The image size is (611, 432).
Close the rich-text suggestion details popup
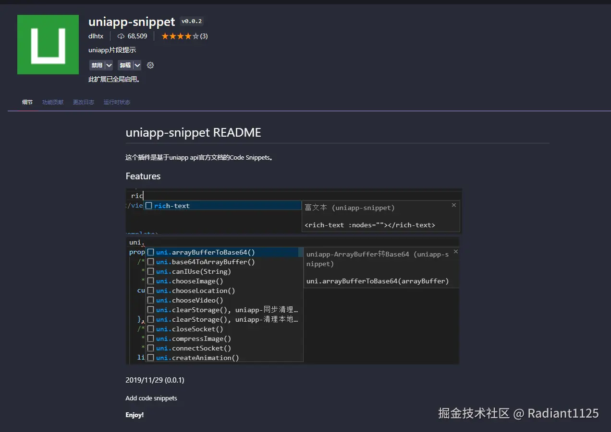[x=454, y=205]
